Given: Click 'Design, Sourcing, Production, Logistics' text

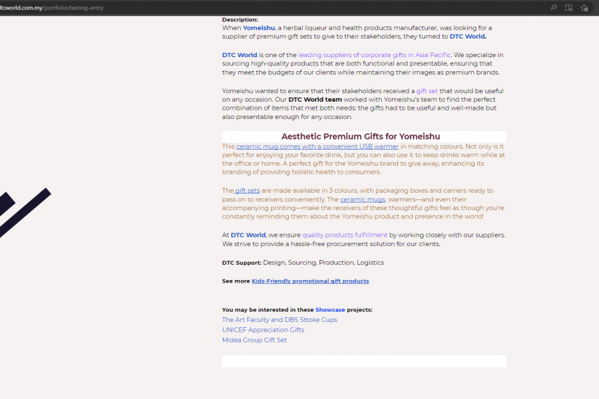Looking at the screenshot, I should click(323, 263).
